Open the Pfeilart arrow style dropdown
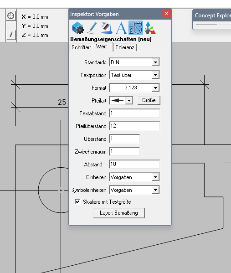The height and width of the screenshot is (273, 231). [129, 100]
